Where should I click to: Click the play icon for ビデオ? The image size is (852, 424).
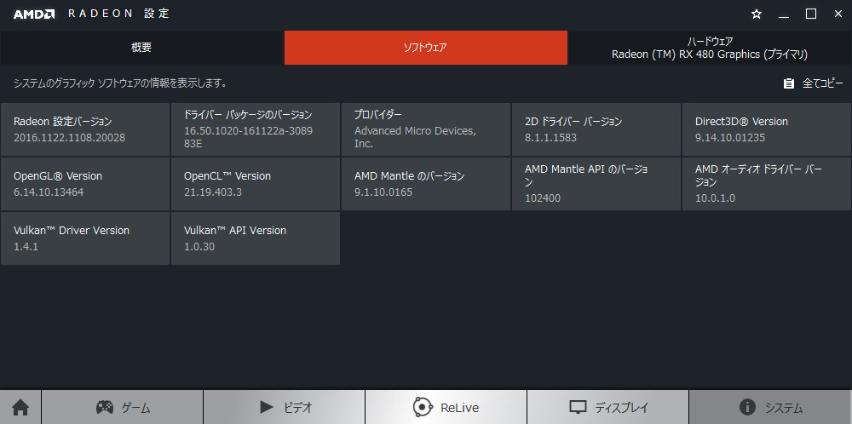tap(267, 407)
